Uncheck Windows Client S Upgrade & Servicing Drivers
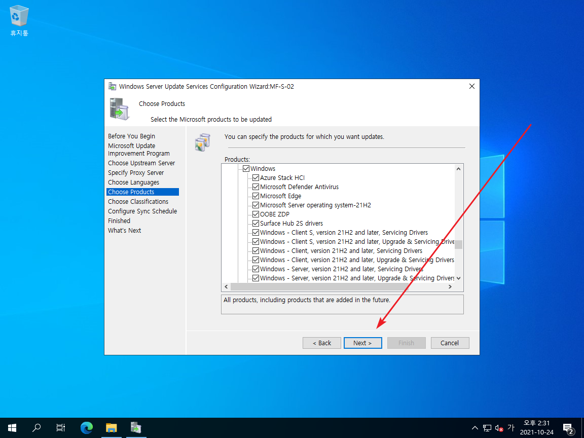This screenshot has height=438, width=584. [255, 242]
